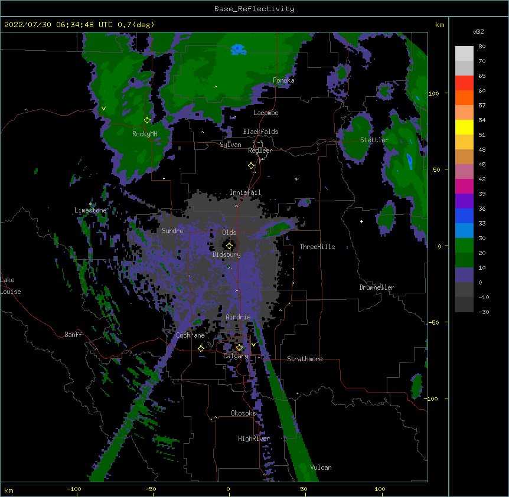Select the Blackfalds label
This screenshot has height=497, width=509.
(x=260, y=132)
